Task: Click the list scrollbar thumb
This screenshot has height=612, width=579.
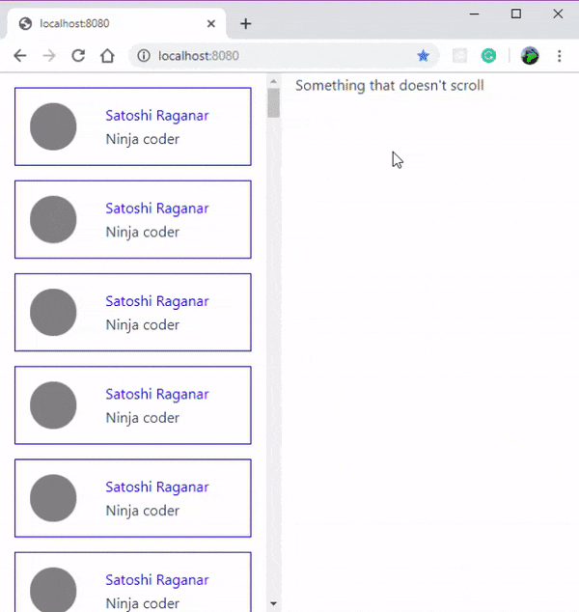Action: 273,103
